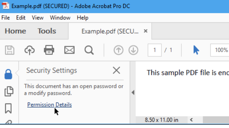Image resolution: width=229 pixels, height=128 pixels.
Task: Click the upload to cloud icon
Action: [x=30, y=50]
